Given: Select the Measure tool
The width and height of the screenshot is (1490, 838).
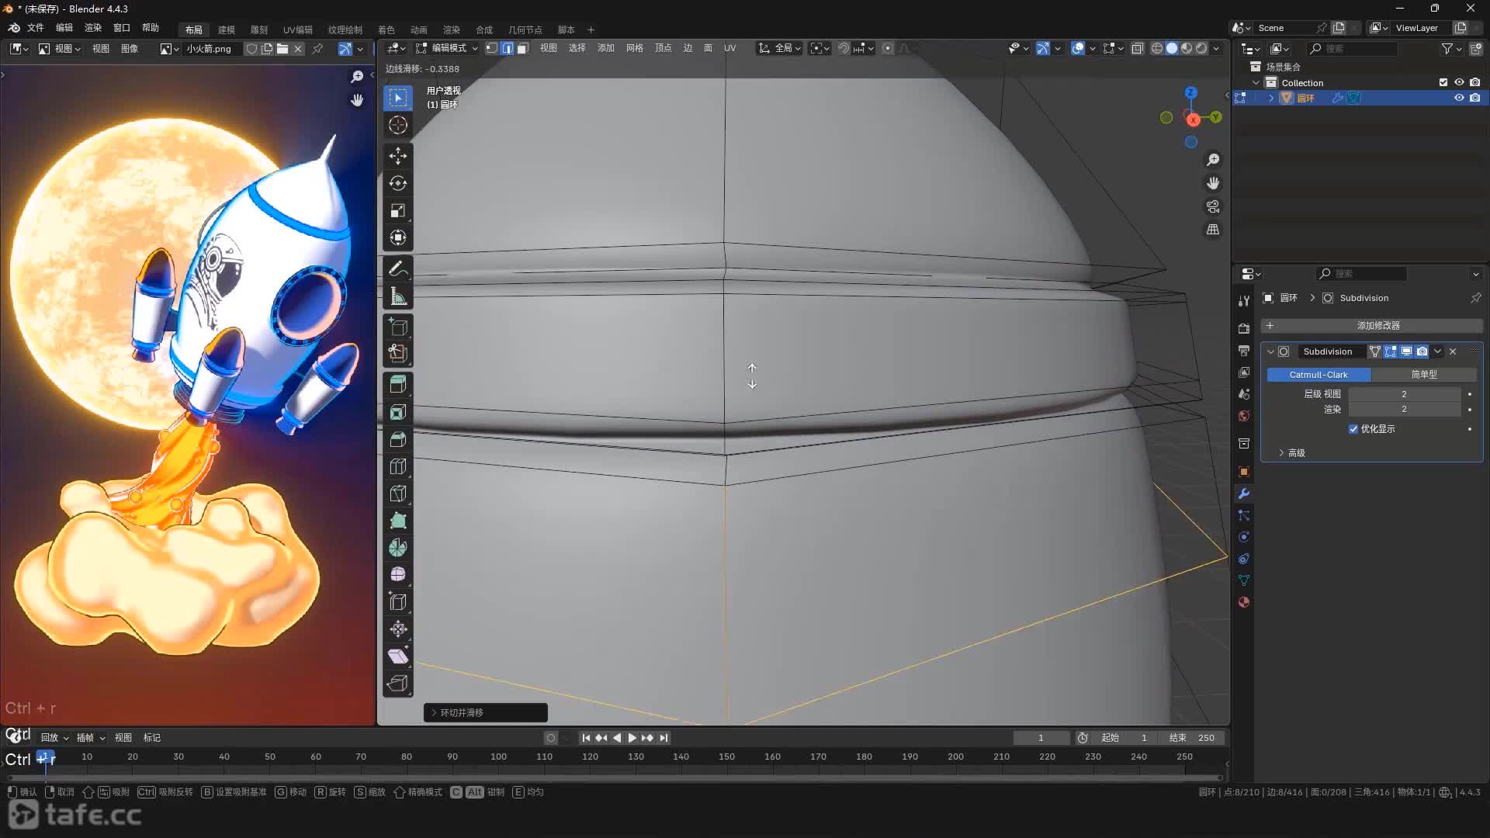Looking at the screenshot, I should pyautogui.click(x=397, y=296).
